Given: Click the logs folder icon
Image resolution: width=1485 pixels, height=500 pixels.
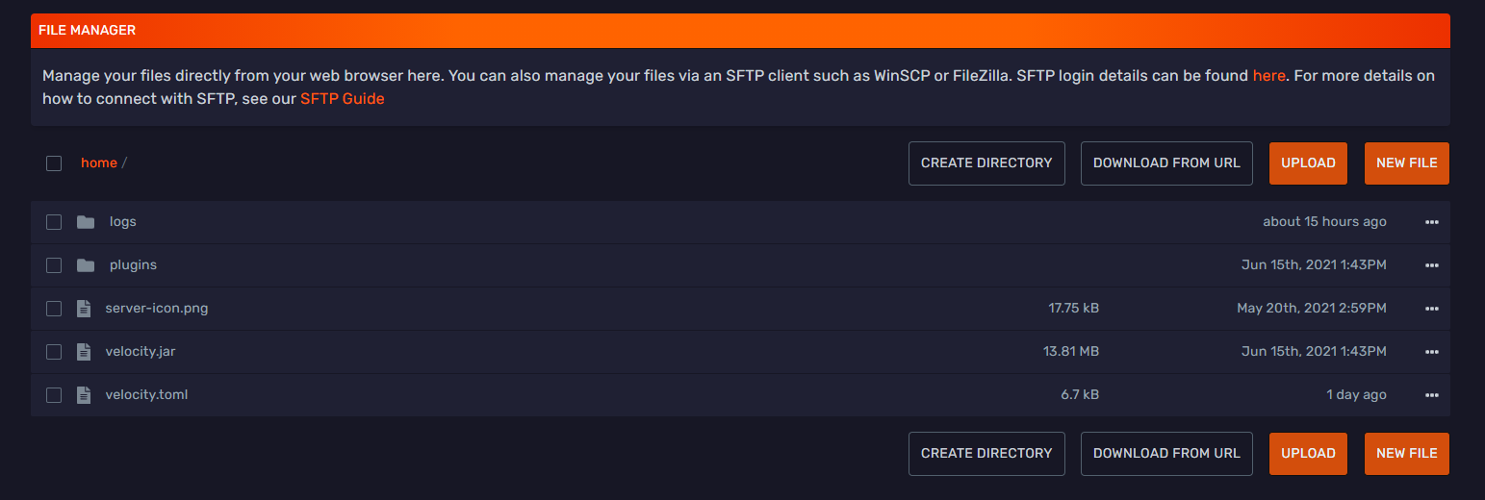Looking at the screenshot, I should point(86,222).
